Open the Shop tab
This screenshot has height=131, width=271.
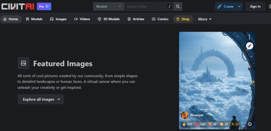(x=183, y=19)
